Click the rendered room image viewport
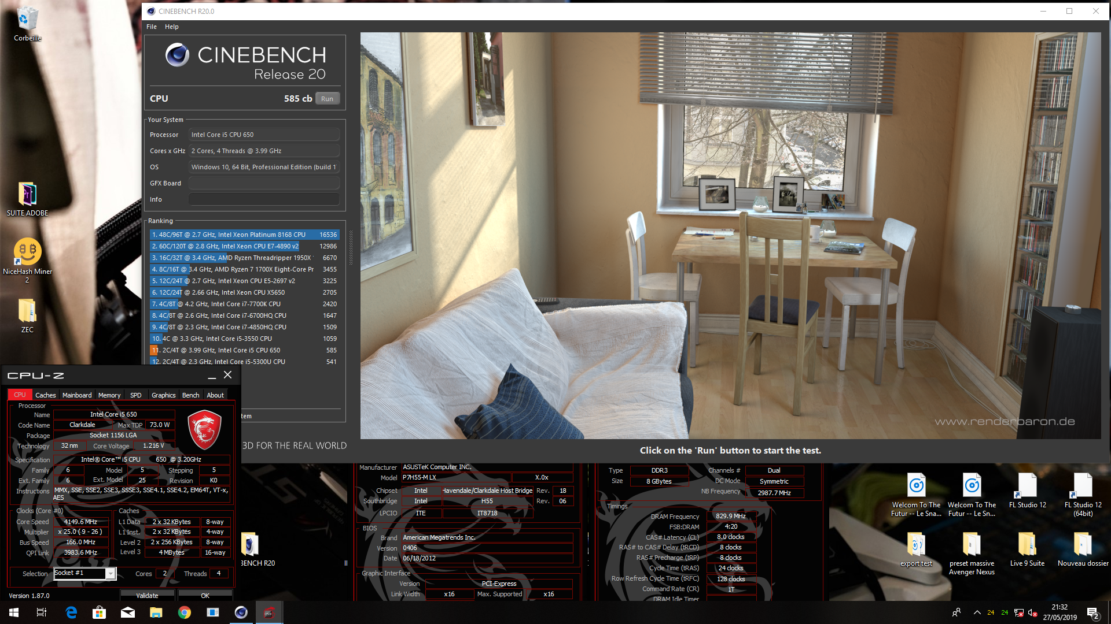Viewport: 1111px width, 624px height. click(730, 236)
